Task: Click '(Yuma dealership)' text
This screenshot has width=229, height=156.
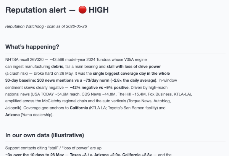Action: [37, 115]
